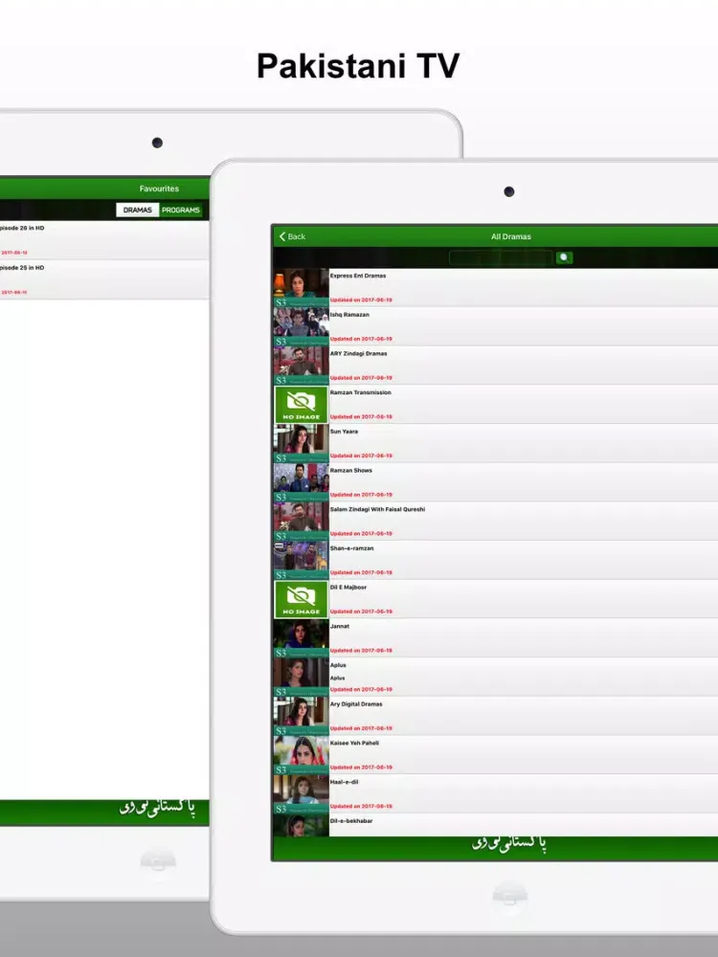Click "Updated on" date under Sun Yaara
This screenshot has height=957, width=718.
pos(362,456)
